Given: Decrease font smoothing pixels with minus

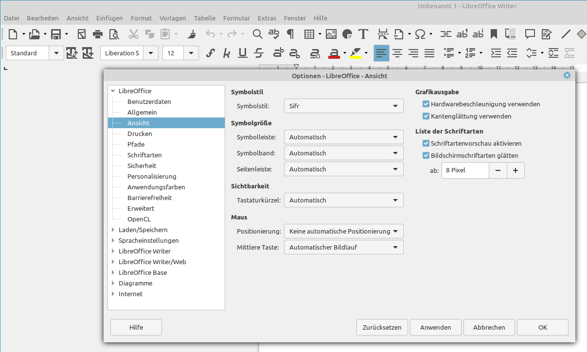Looking at the screenshot, I should click(x=498, y=170).
